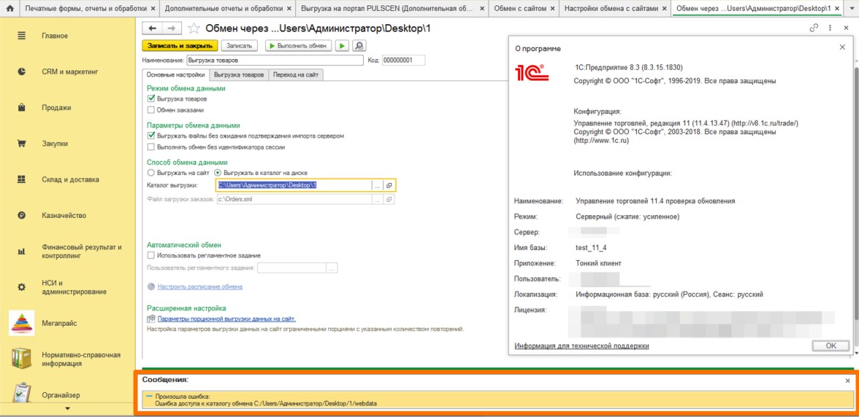The height and width of the screenshot is (417, 859).
Task: Add form to favorites with star
Action: pyautogui.click(x=193, y=28)
